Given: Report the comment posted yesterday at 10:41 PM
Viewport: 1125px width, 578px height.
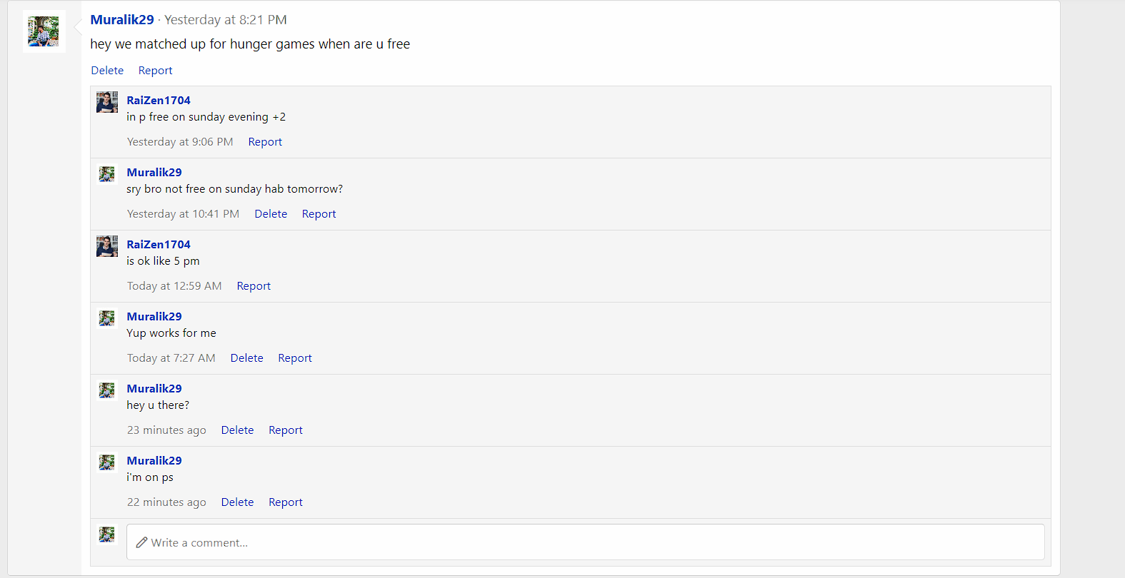Looking at the screenshot, I should [x=319, y=214].
